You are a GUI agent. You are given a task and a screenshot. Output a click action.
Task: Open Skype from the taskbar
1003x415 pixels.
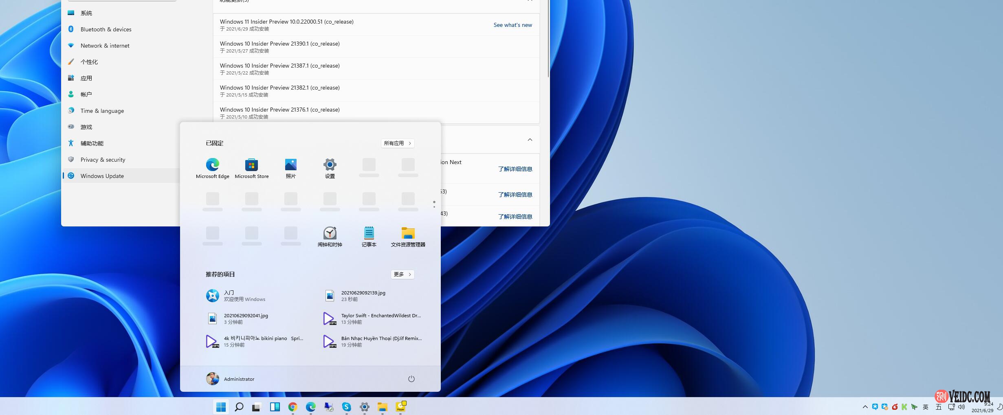pyautogui.click(x=347, y=406)
